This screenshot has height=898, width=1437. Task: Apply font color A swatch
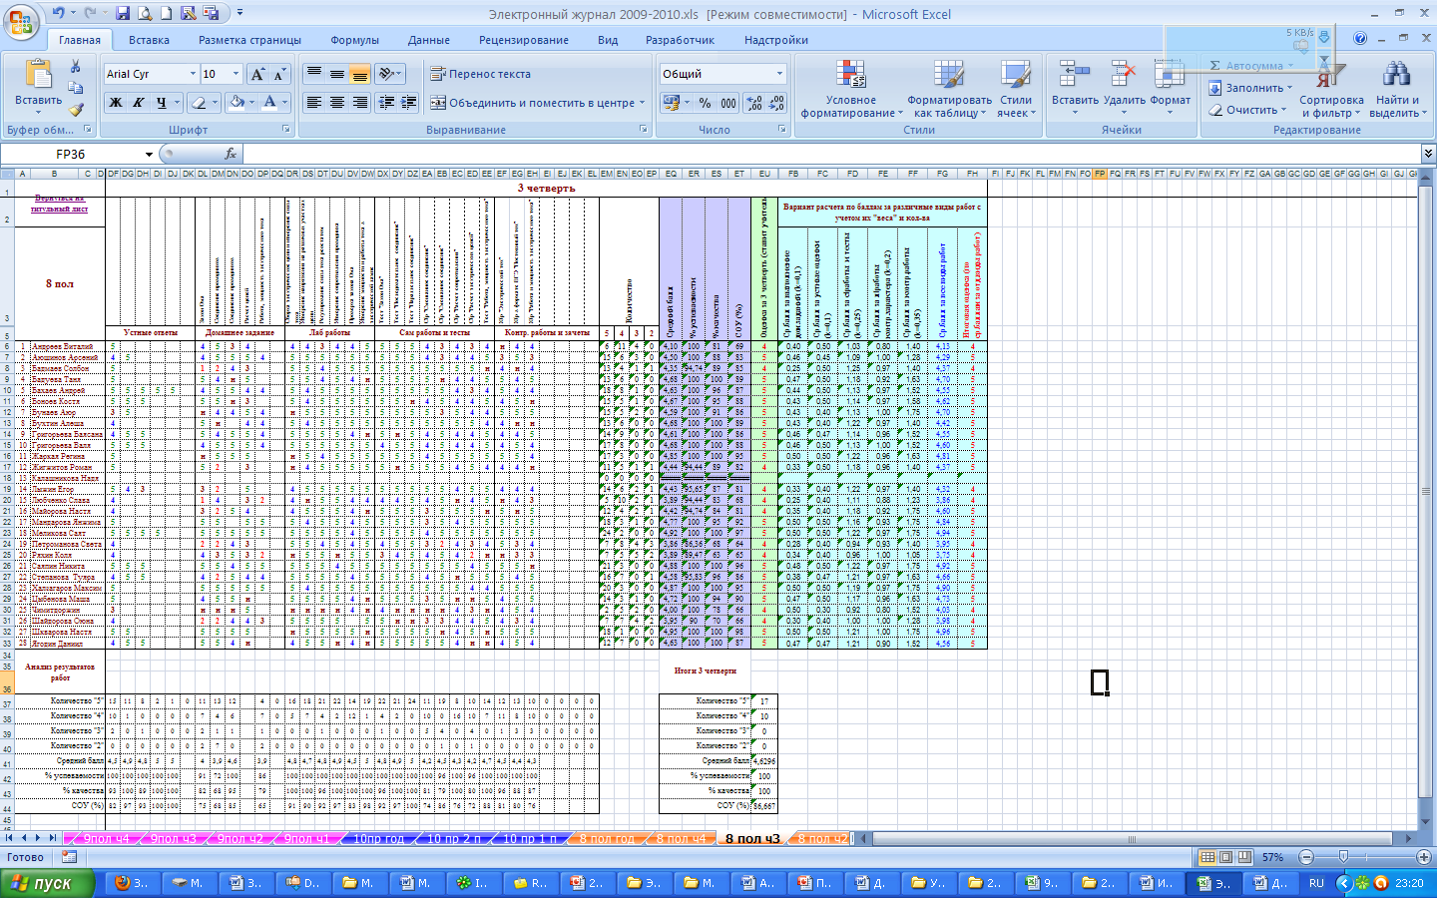pos(269,103)
